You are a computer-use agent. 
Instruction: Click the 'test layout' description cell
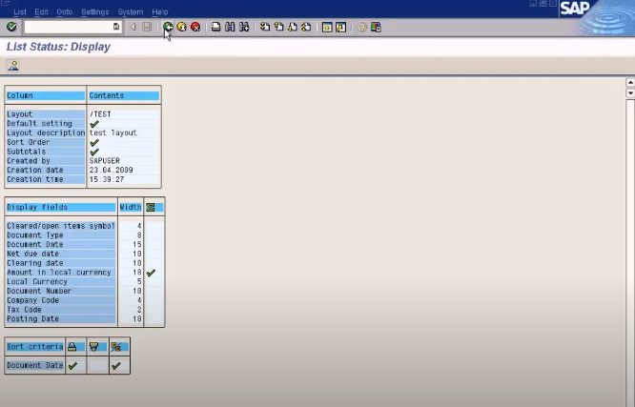124,132
